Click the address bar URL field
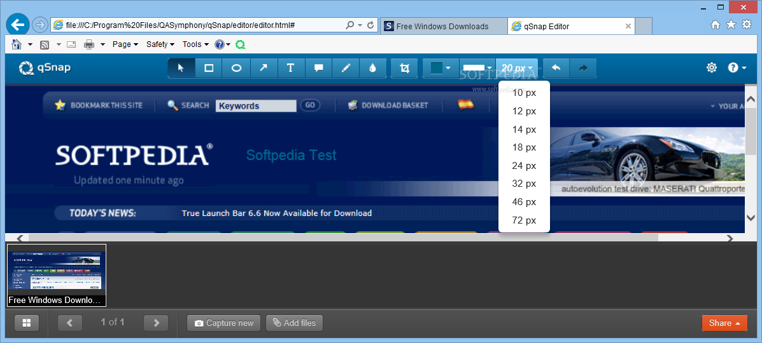 tap(197, 25)
